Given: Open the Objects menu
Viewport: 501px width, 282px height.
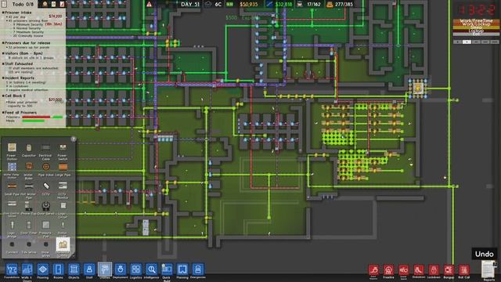Looking at the screenshot, I should pyautogui.click(x=74, y=269).
